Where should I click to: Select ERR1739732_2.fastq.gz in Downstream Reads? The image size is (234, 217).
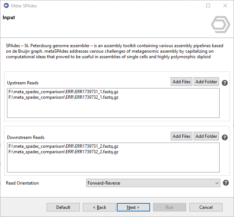coord(63,152)
